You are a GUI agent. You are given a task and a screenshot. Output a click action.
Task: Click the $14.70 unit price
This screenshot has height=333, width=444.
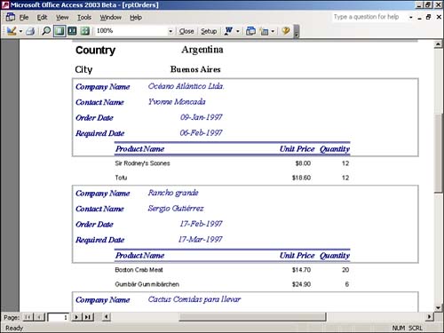(301, 270)
